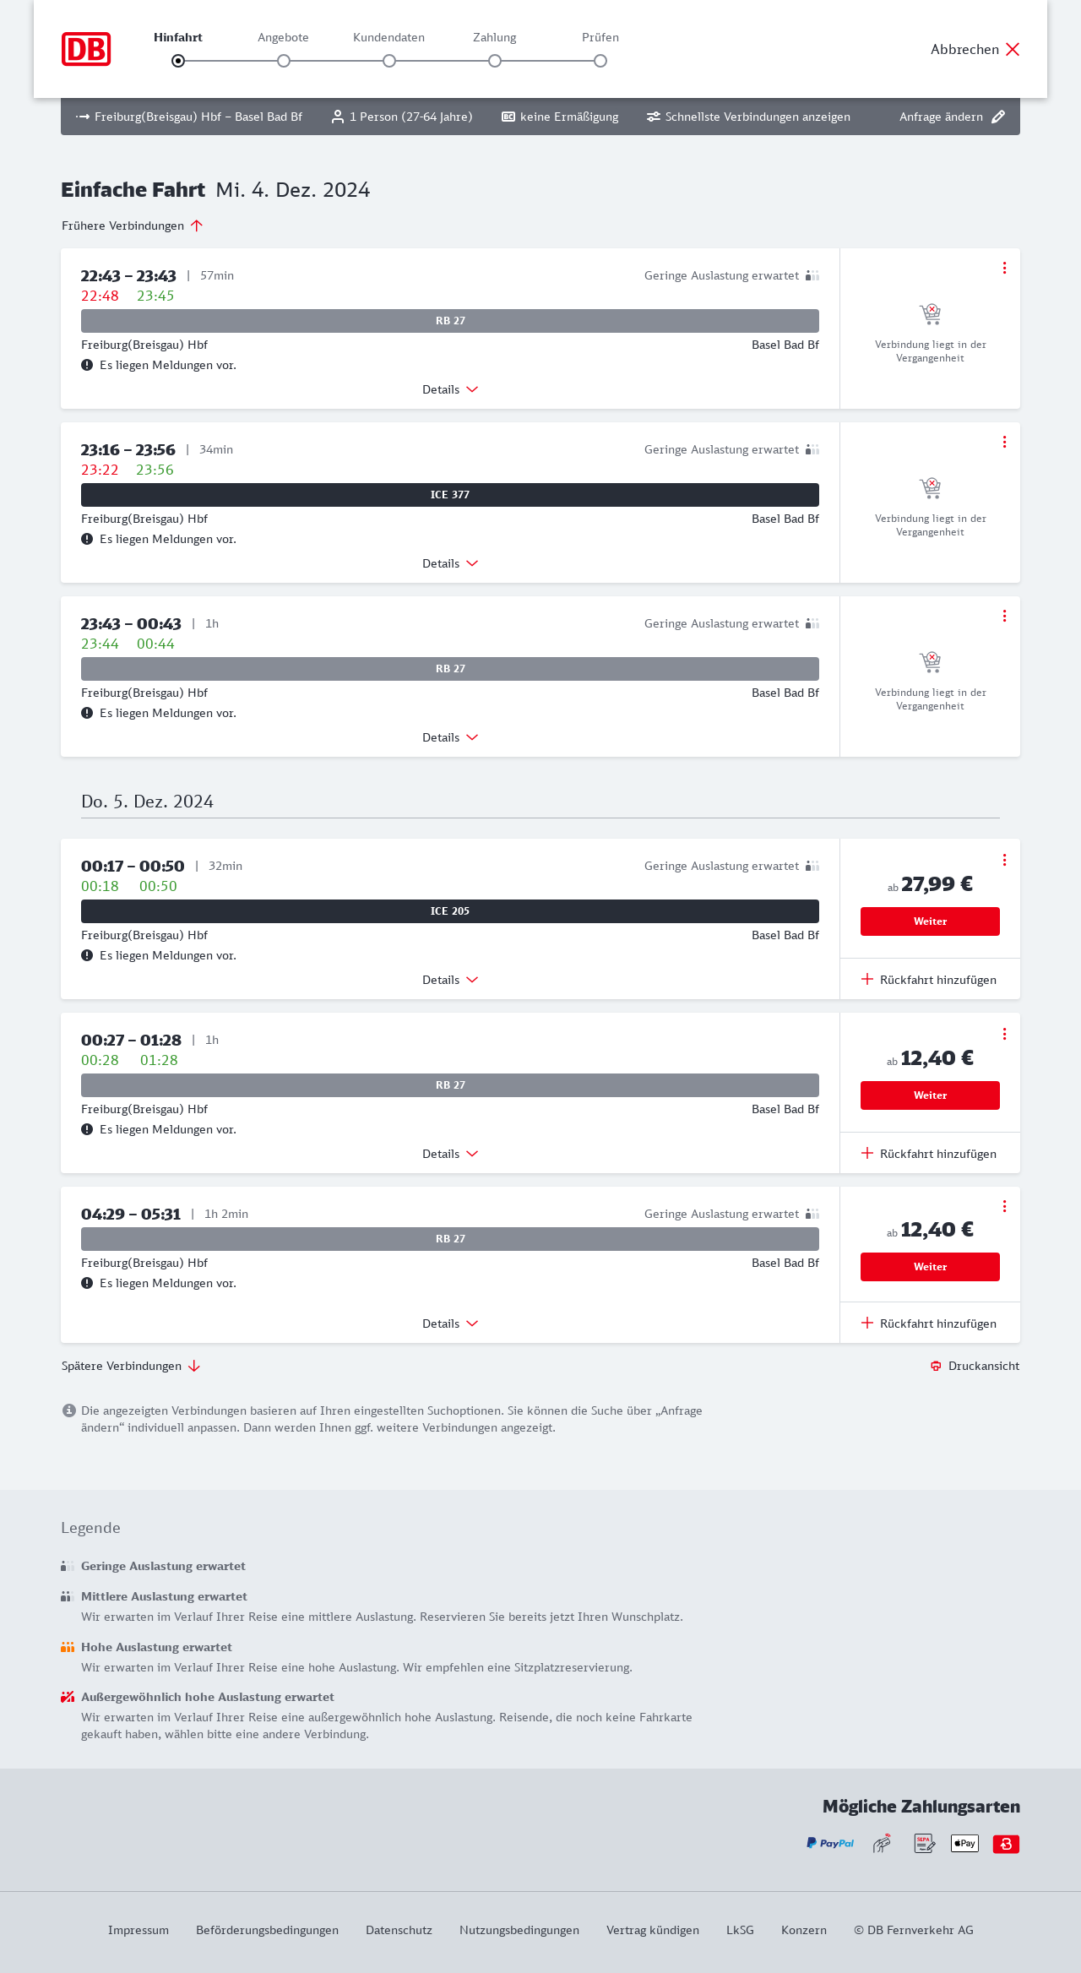Expand Details for the 22:43 RB 27 connection
The height and width of the screenshot is (1973, 1081).
tap(450, 389)
